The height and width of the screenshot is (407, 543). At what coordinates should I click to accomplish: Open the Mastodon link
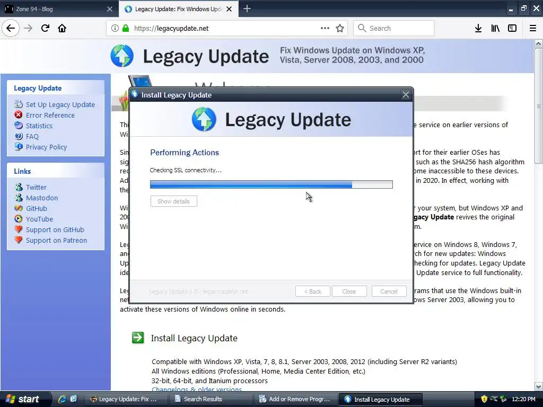(x=42, y=198)
